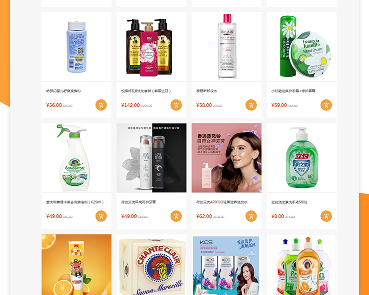Open the Herbacin Kamille hand cream image
The width and height of the screenshot is (369, 295).
point(302,47)
